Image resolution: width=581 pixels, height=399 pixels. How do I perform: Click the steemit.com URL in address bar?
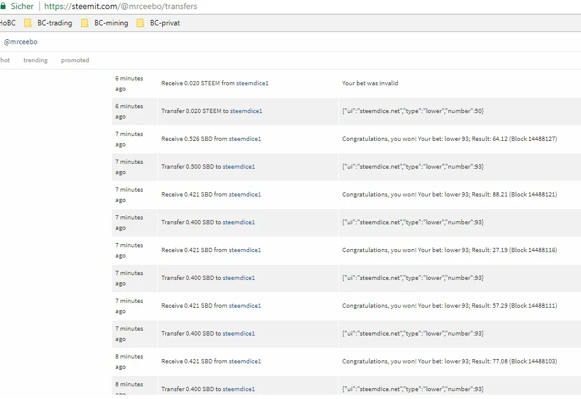[120, 6]
